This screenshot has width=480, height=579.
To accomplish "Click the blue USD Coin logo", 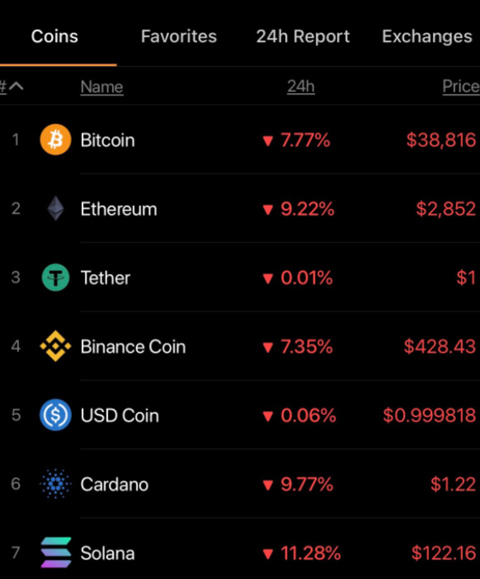I will (x=55, y=415).
